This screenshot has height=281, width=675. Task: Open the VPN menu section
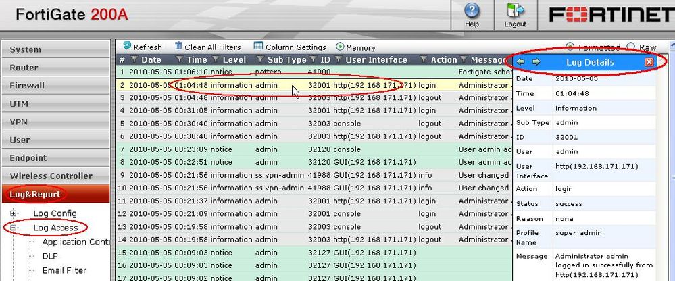[56, 122]
